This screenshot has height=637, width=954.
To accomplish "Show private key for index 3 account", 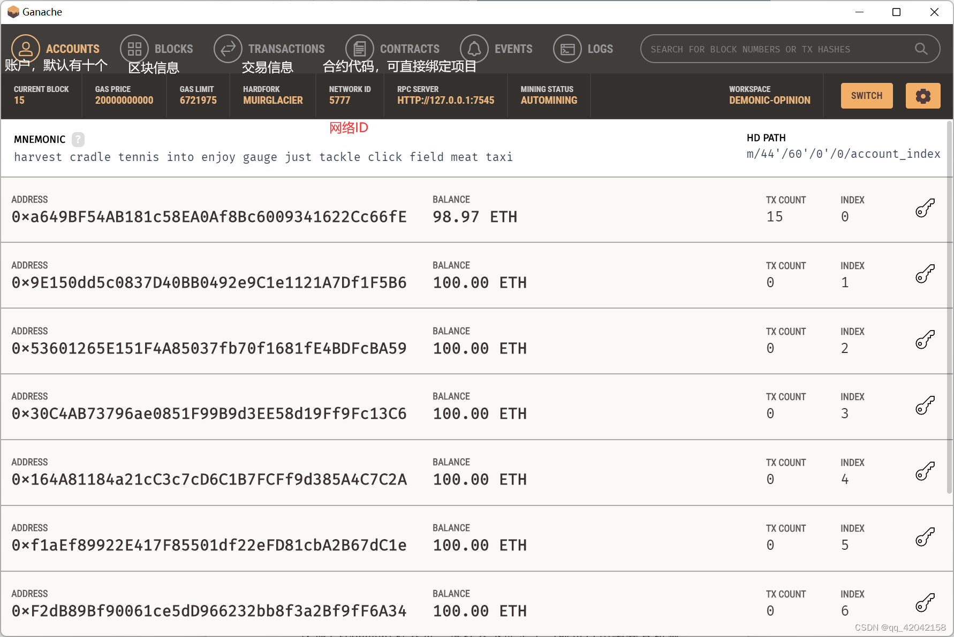I will tap(925, 405).
